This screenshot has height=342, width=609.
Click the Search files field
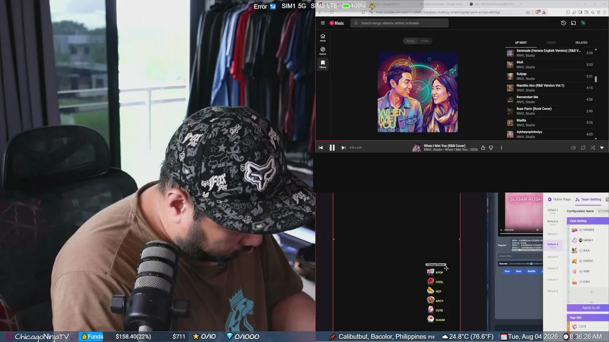point(520,256)
